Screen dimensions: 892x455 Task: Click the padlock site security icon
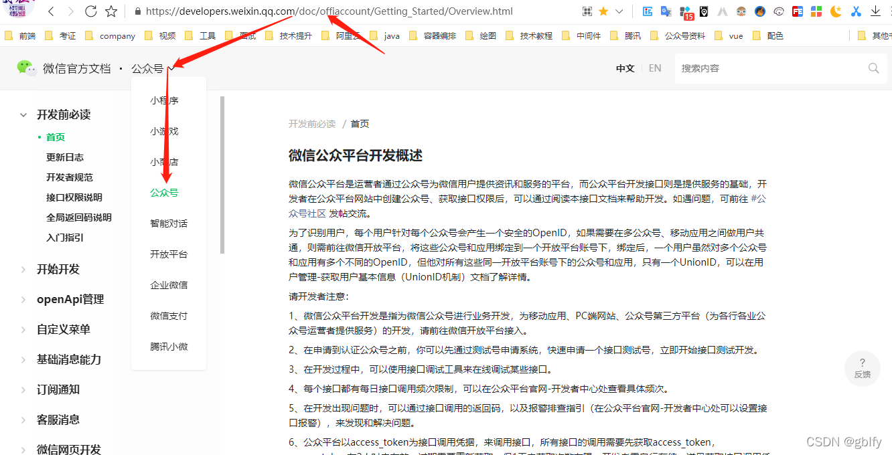click(x=138, y=11)
